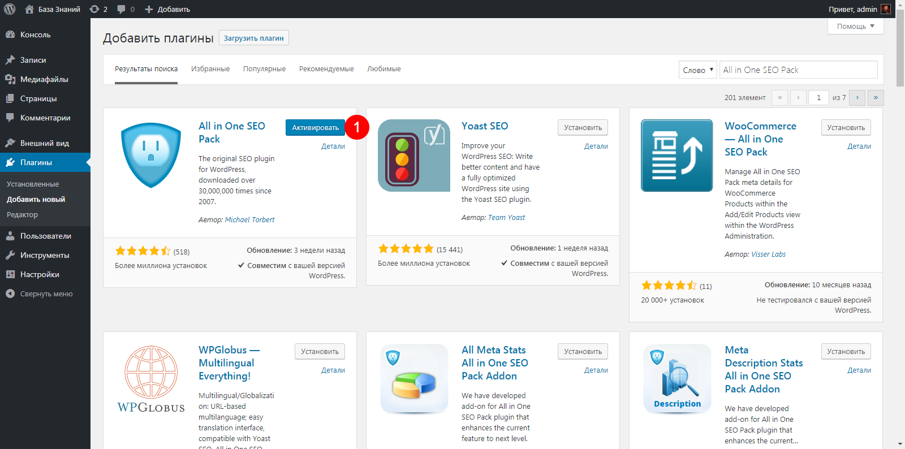
Task: Switch to the Рекомендуемые tab
Action: [326, 69]
